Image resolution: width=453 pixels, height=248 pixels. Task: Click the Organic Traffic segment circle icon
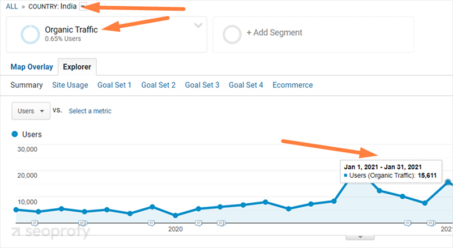(x=30, y=34)
